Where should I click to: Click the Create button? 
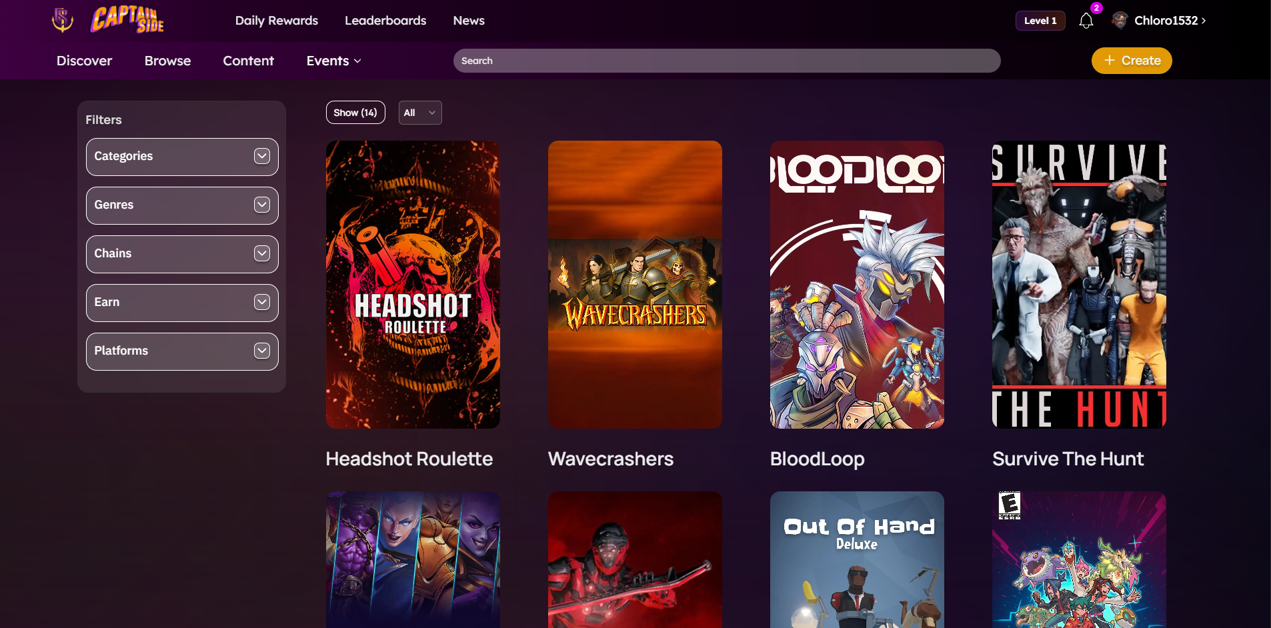1132,61
